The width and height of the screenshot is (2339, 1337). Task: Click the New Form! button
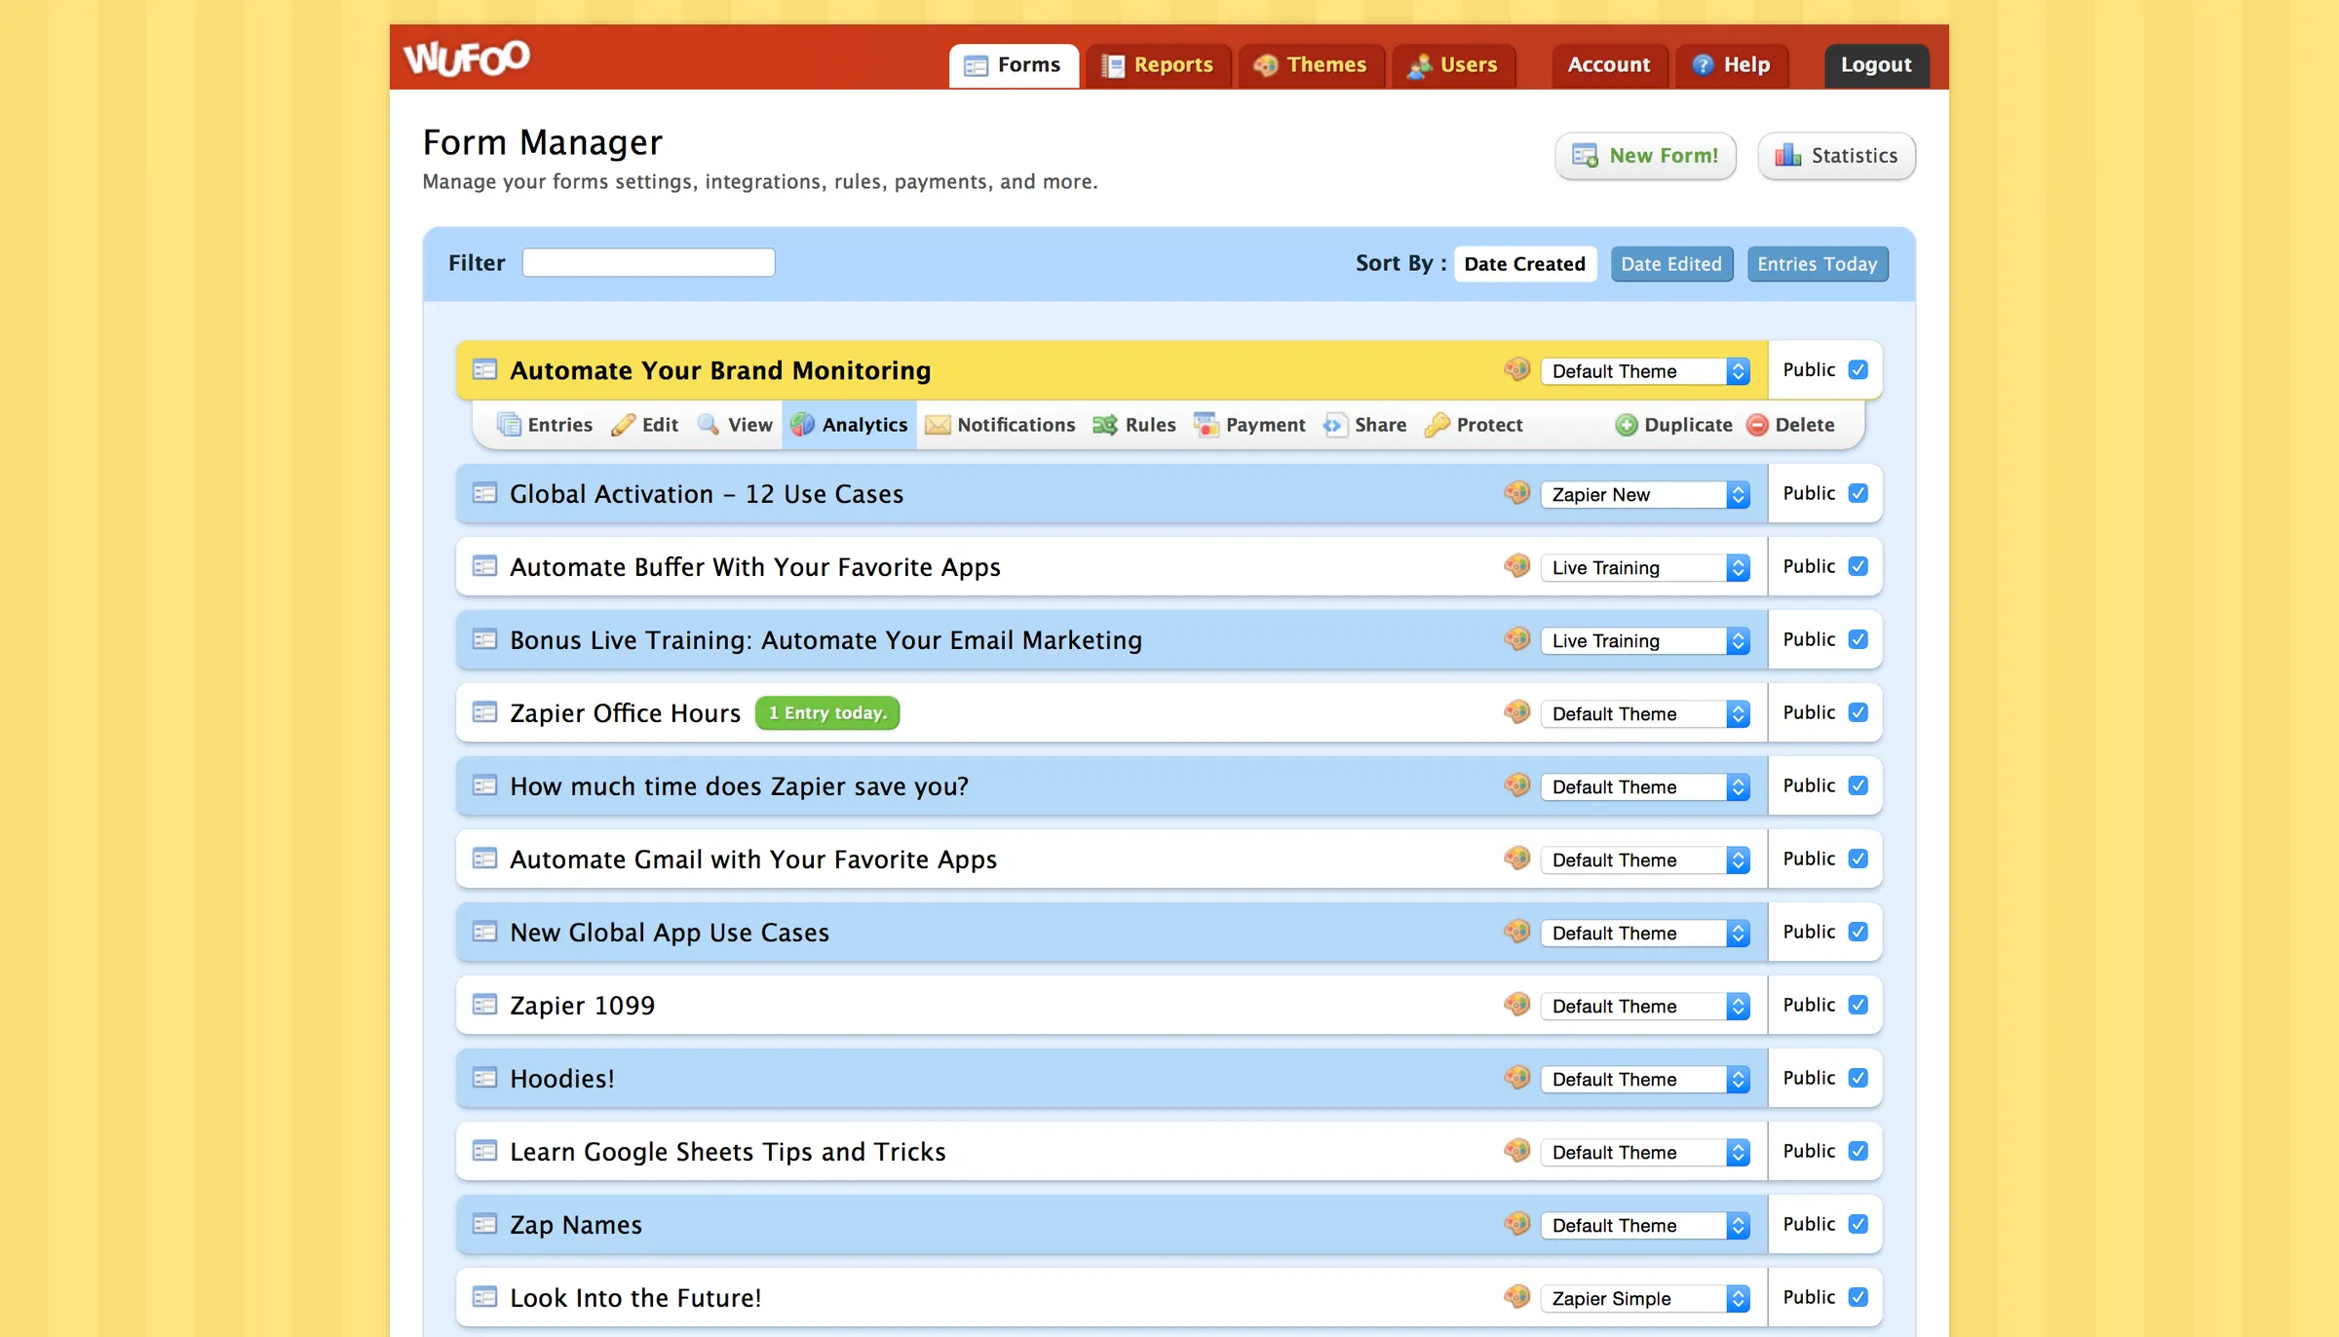pyautogui.click(x=1645, y=155)
